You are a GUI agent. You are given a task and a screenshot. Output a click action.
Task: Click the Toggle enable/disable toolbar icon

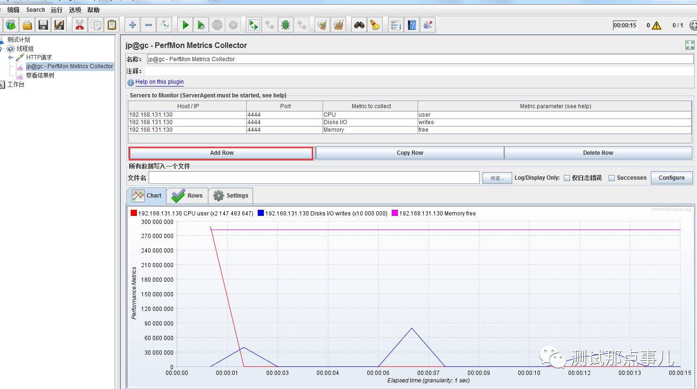click(165, 25)
